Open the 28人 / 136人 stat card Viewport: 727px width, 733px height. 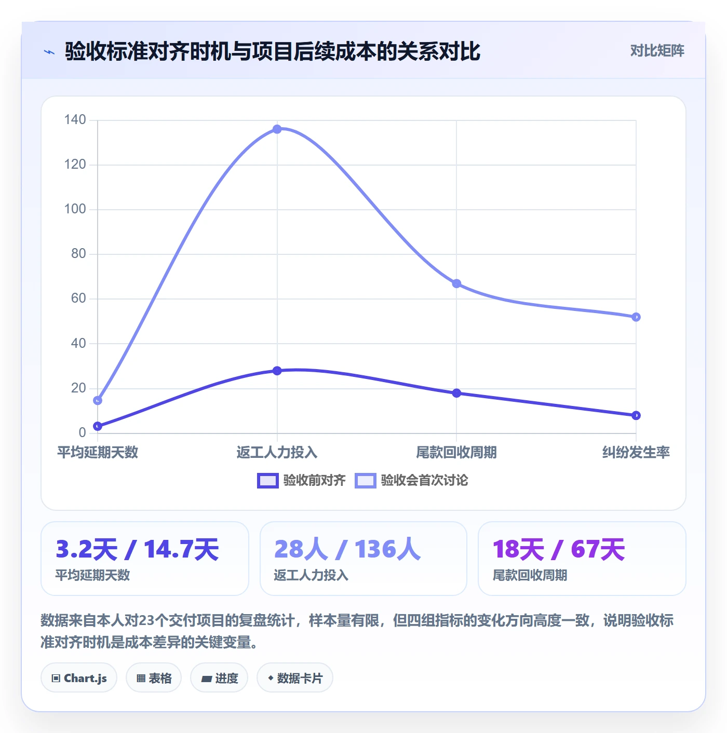[363, 559]
